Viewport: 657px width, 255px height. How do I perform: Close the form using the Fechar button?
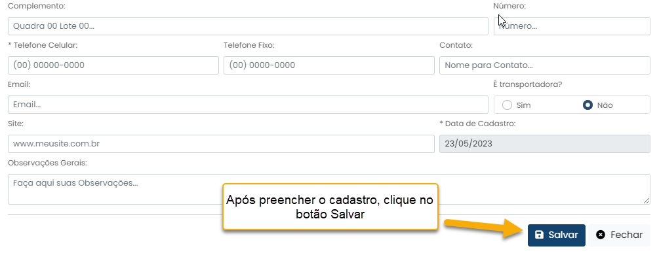point(619,235)
